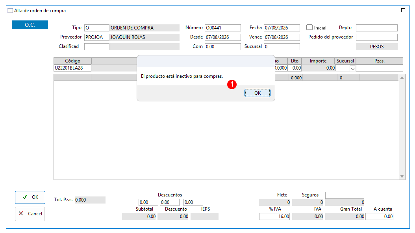Cancel the purchase order entry
The width and height of the screenshot is (415, 233).
tap(30, 214)
